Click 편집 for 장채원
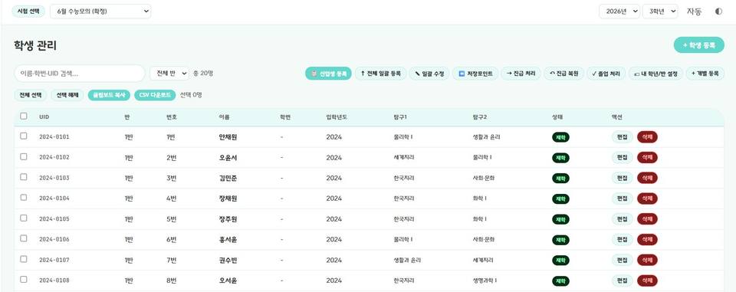The height and width of the screenshot is (292, 736). pyautogui.click(x=623, y=198)
